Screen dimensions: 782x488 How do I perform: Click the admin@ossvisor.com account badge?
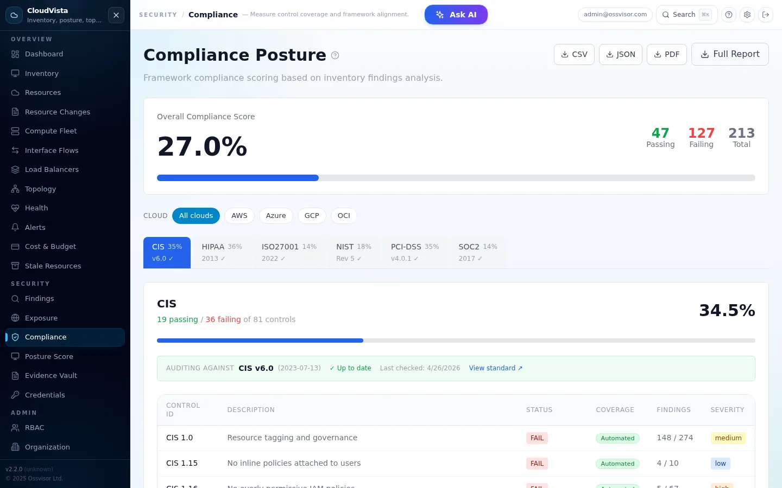pos(615,15)
